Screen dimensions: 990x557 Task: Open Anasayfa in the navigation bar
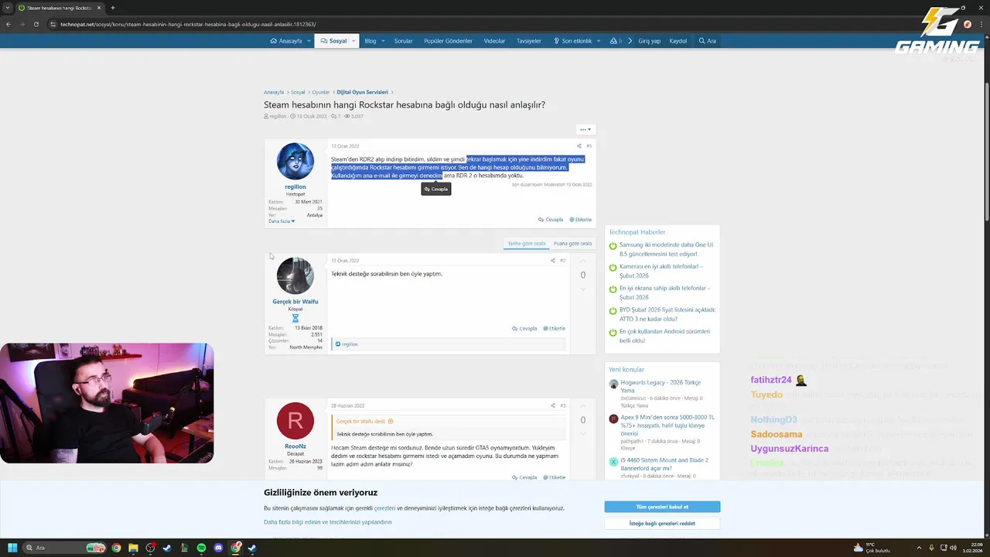(286, 41)
